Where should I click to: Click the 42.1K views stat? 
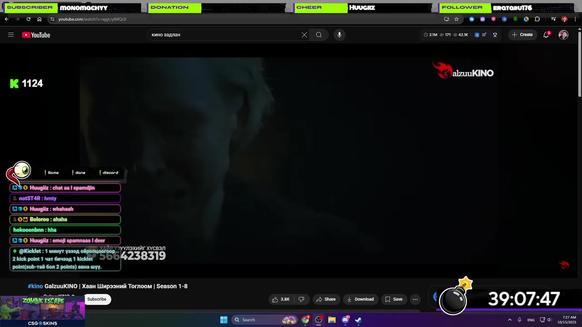[x=461, y=35]
